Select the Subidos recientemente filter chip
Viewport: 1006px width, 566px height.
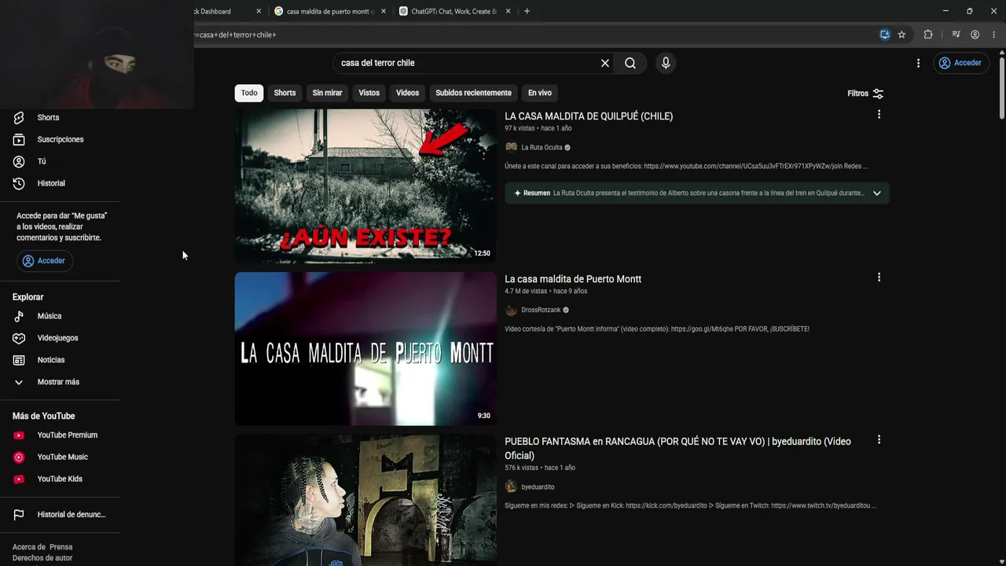pos(473,93)
